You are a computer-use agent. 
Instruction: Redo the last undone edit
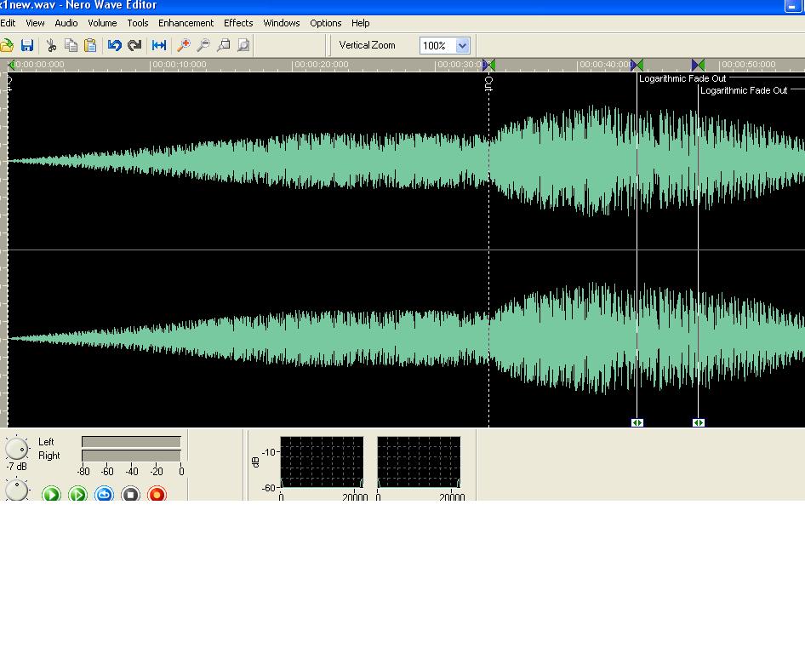tap(134, 45)
